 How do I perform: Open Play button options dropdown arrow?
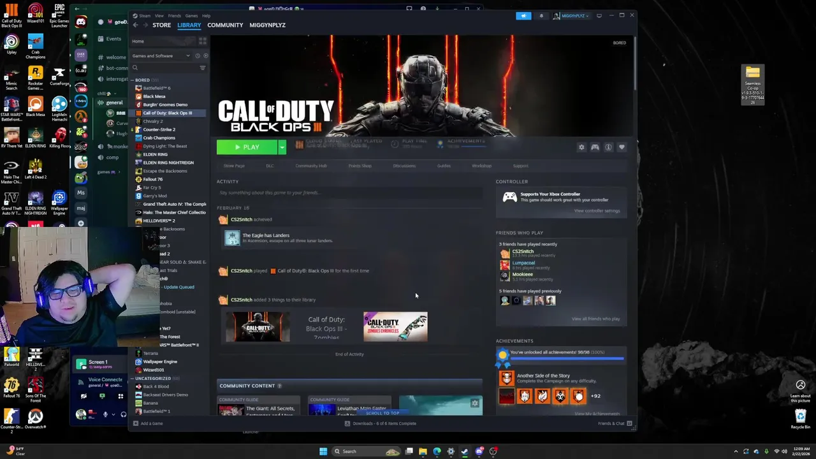coord(282,147)
